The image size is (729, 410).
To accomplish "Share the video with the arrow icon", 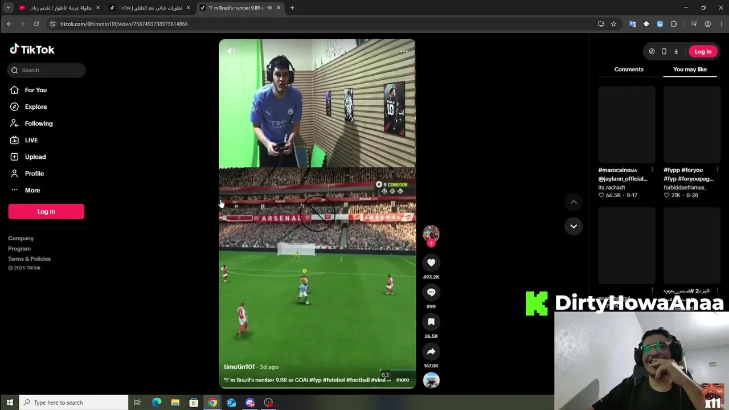I will tap(431, 351).
